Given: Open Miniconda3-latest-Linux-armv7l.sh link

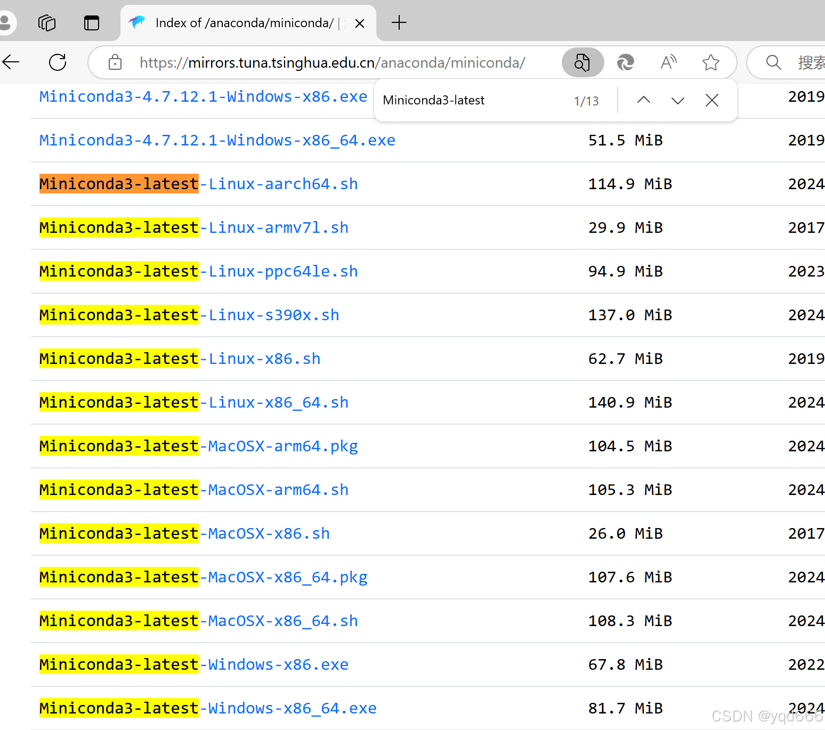Looking at the screenshot, I should pyautogui.click(x=194, y=228).
